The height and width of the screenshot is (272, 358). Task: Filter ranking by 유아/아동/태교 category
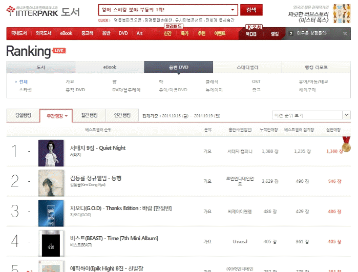(313, 82)
